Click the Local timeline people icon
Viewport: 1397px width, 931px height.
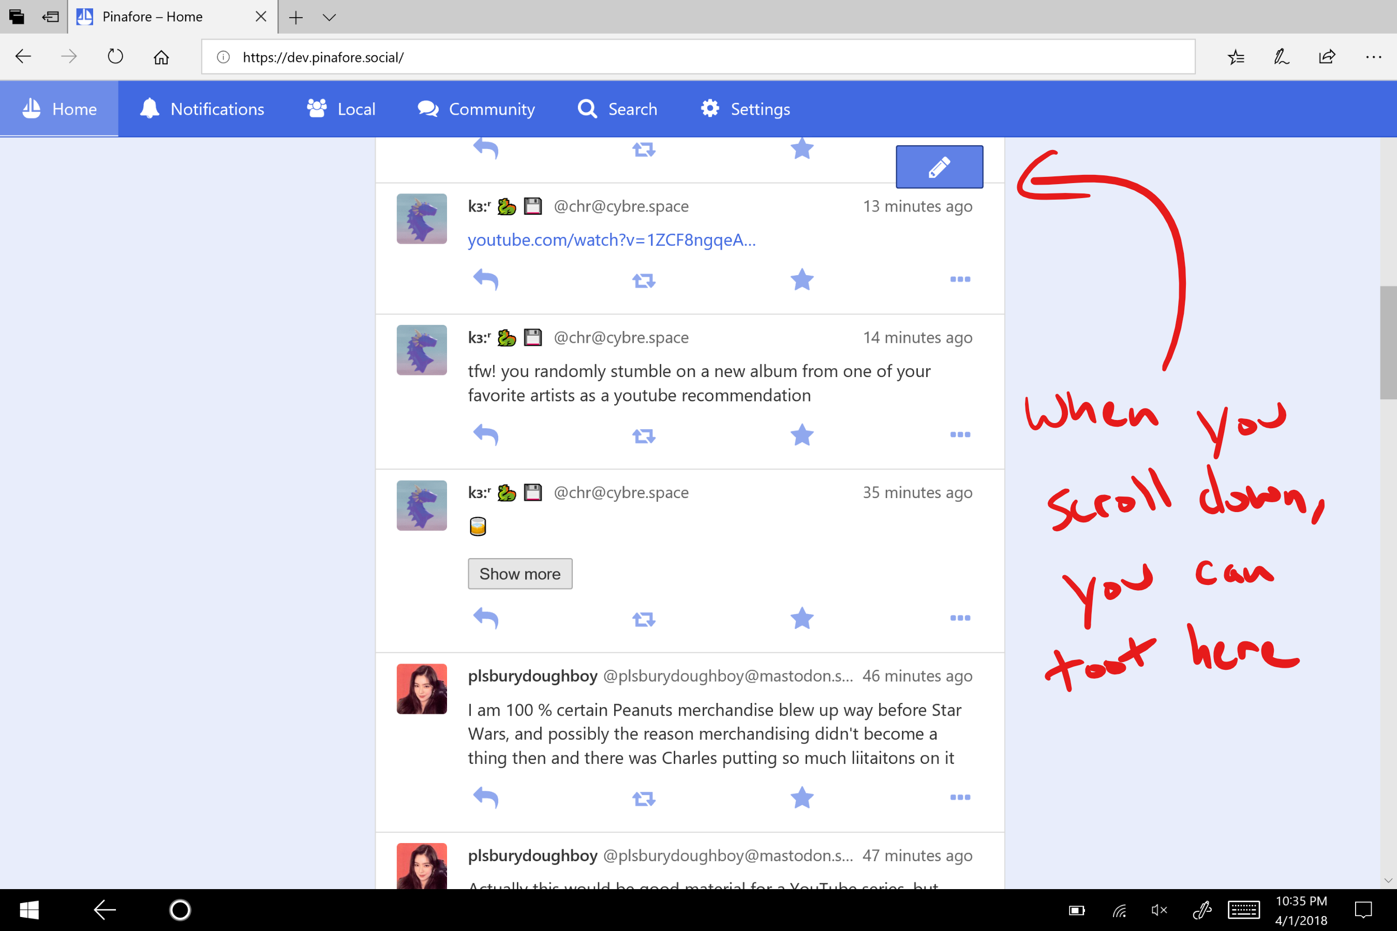(317, 109)
